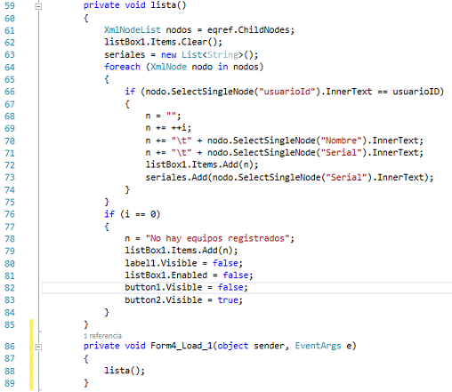Click the "usuarioId" string literal
This screenshot has height=392, width=452.
pyautogui.click(x=287, y=92)
